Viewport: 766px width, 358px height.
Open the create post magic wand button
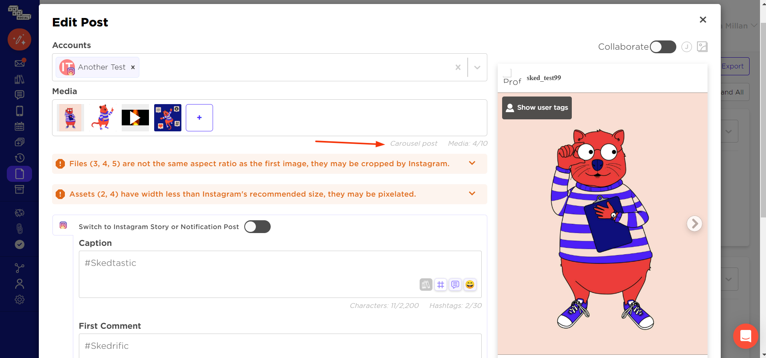click(x=19, y=39)
